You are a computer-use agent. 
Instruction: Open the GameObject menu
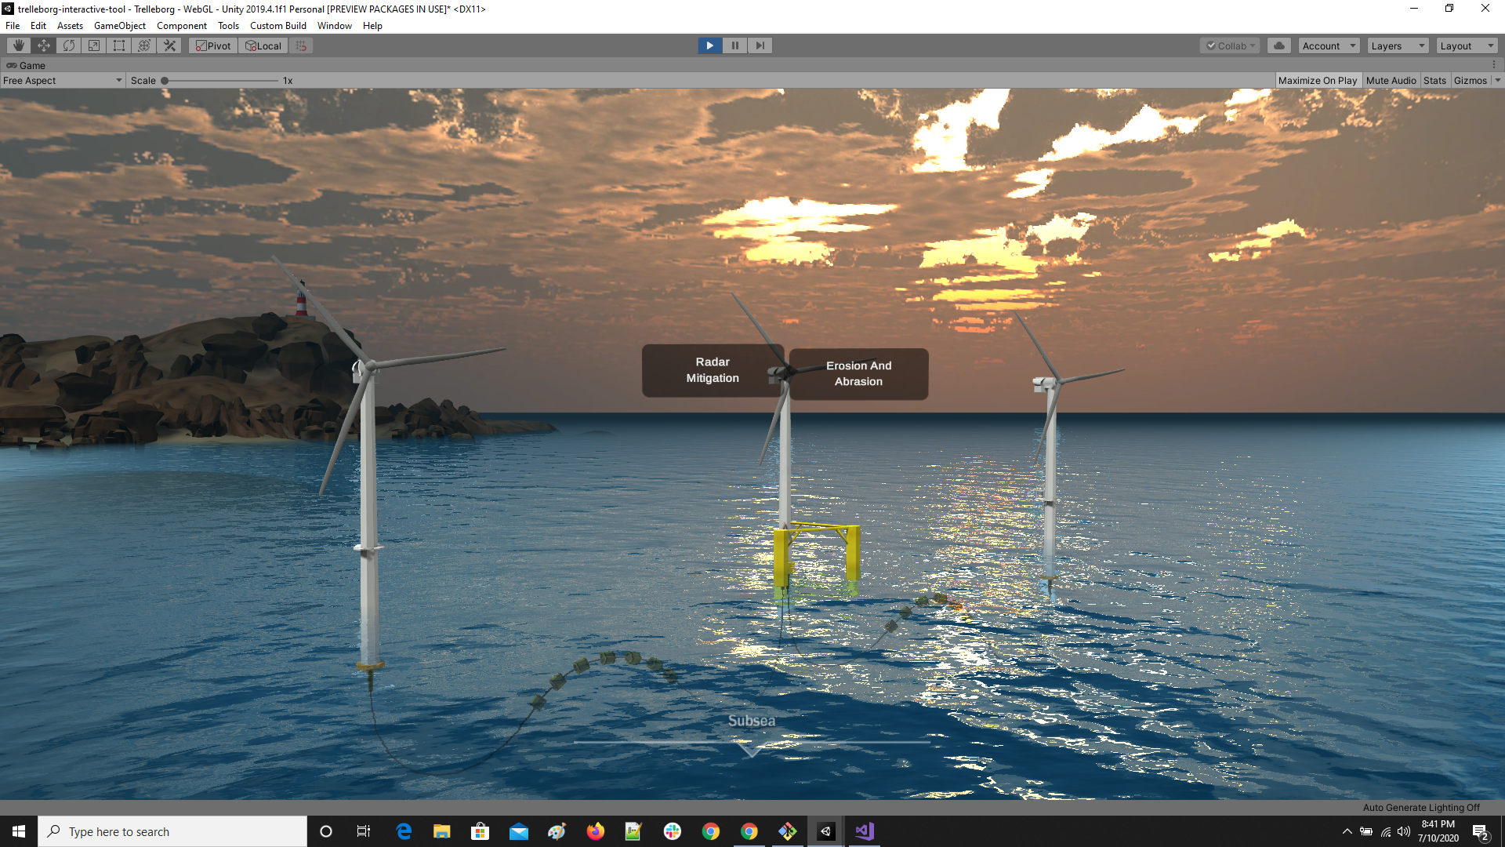coord(119,26)
